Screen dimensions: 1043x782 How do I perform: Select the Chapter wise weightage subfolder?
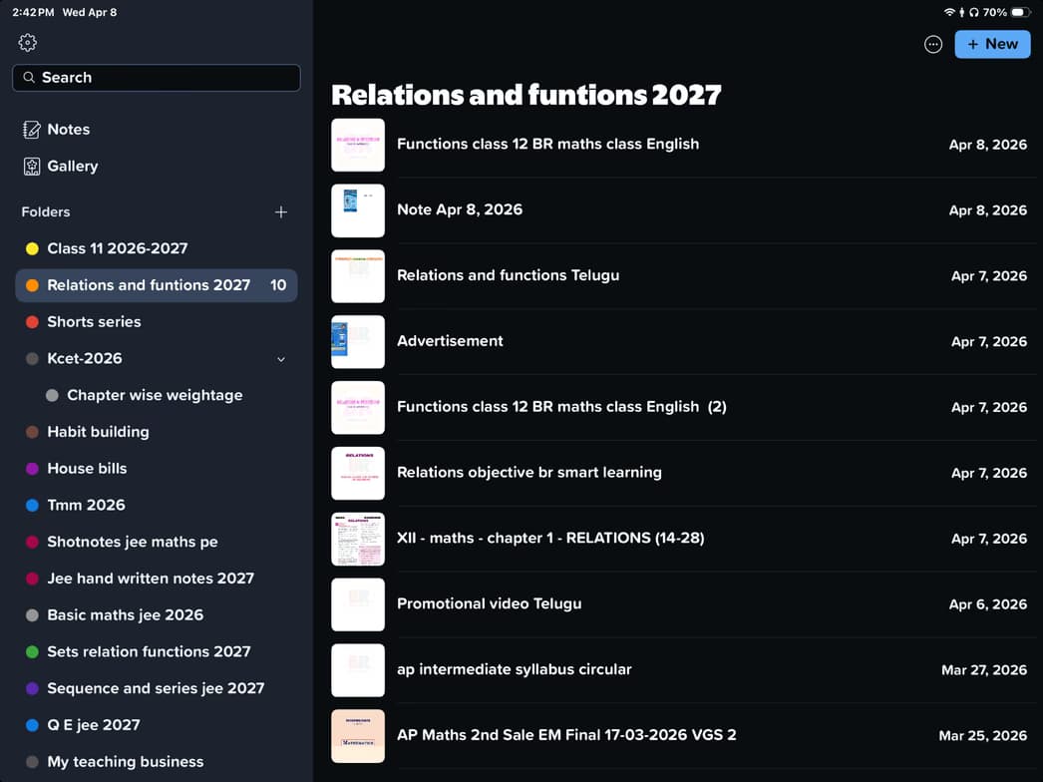[155, 395]
